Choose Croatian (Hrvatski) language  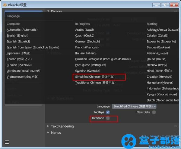(x=159, y=77)
